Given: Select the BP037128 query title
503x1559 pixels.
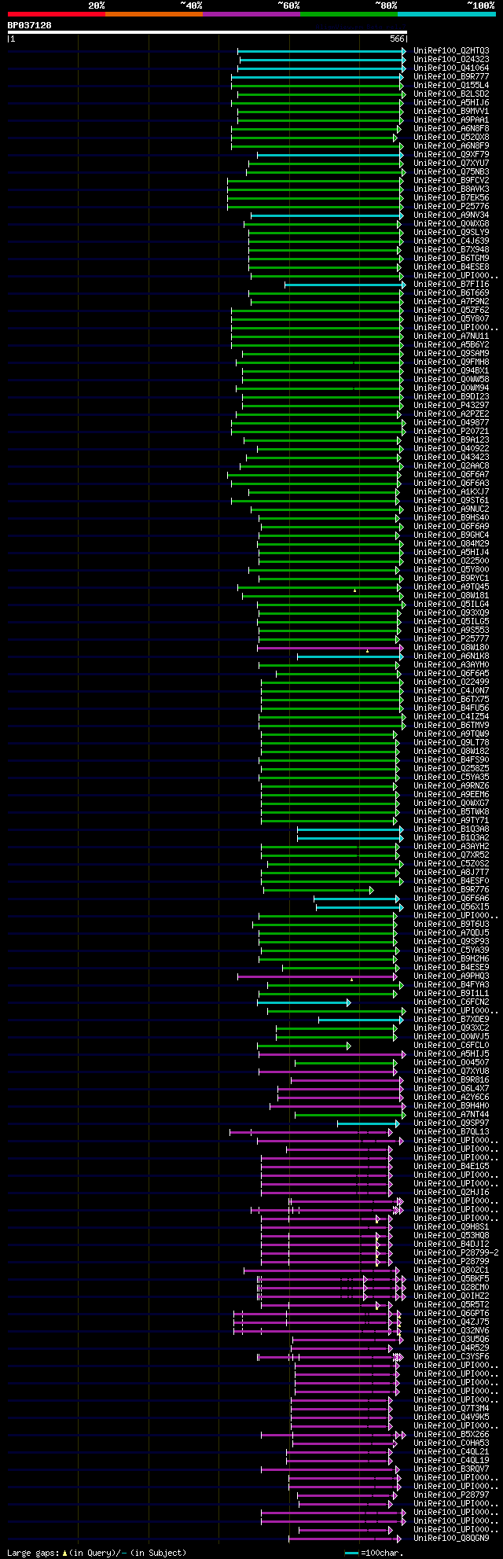Looking at the screenshot, I should 29,25.
